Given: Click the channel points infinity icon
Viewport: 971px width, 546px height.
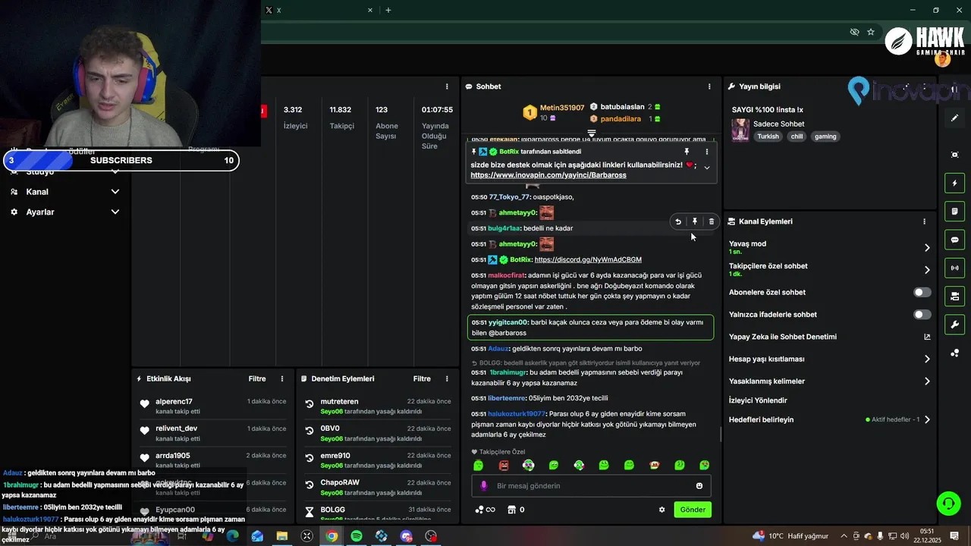Looking at the screenshot, I should pyautogui.click(x=485, y=510).
